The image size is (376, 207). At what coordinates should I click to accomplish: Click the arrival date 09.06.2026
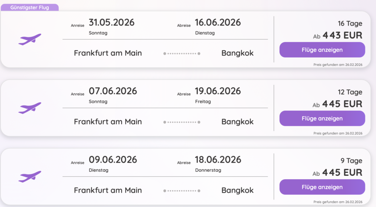point(113,159)
